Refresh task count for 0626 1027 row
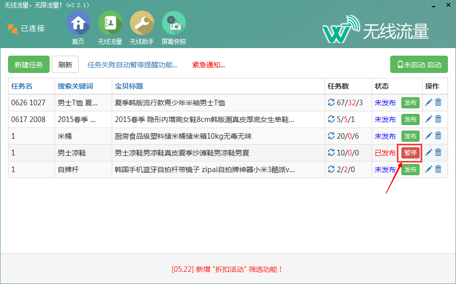Image resolution: width=456 pixels, height=284 pixels. tap(331, 103)
